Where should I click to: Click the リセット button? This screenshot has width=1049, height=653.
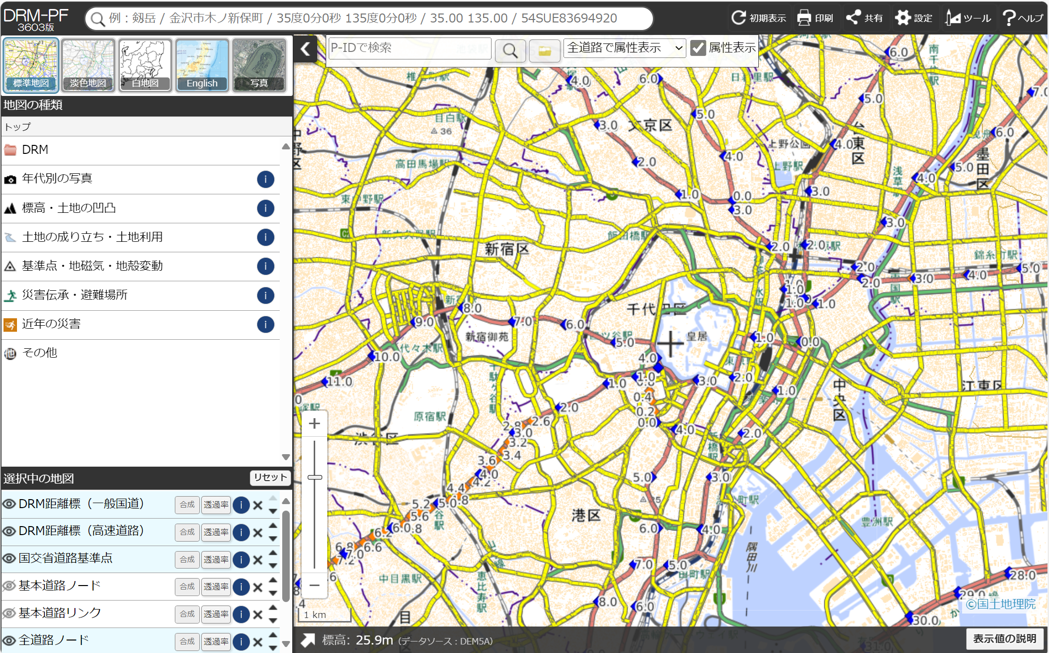pyautogui.click(x=270, y=478)
